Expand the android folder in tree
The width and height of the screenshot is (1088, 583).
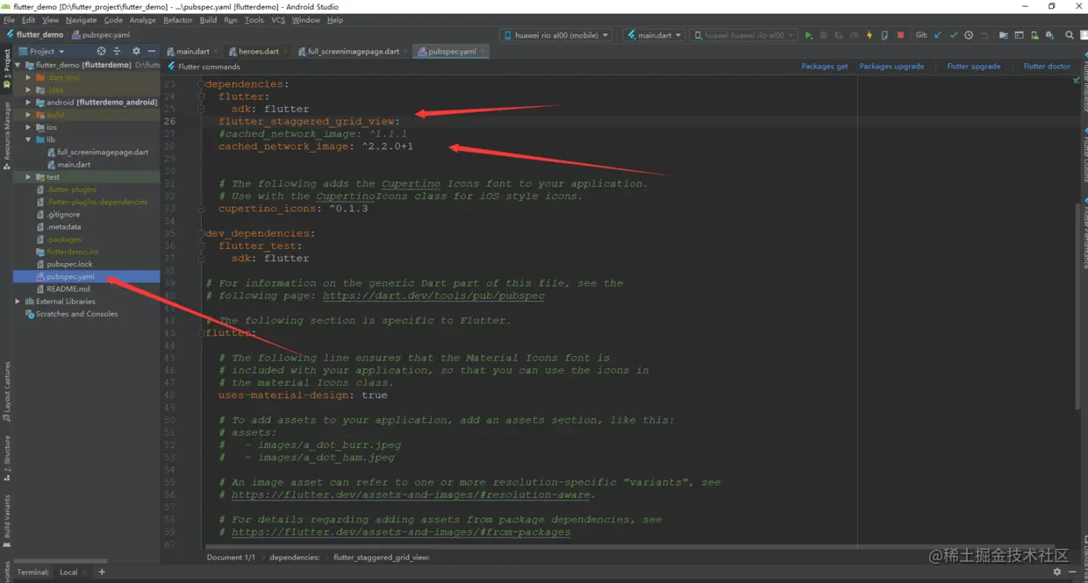point(29,103)
